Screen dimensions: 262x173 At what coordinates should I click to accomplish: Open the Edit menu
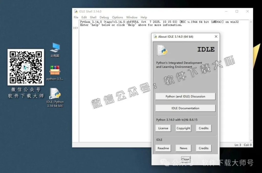[x=84, y=17]
